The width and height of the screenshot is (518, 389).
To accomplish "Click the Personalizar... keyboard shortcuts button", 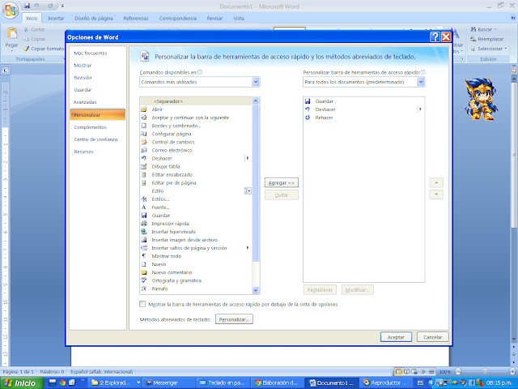I will [234, 319].
